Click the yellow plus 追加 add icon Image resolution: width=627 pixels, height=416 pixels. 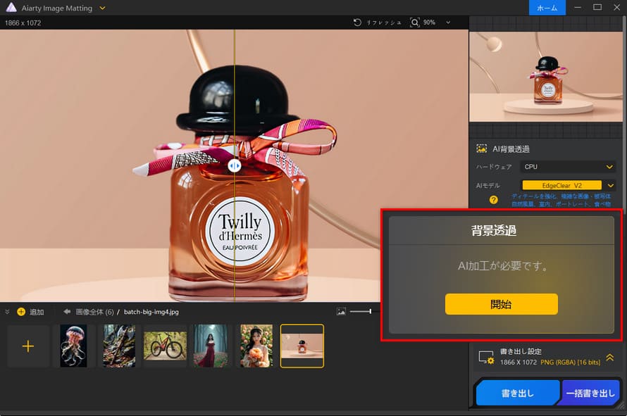[21, 312]
